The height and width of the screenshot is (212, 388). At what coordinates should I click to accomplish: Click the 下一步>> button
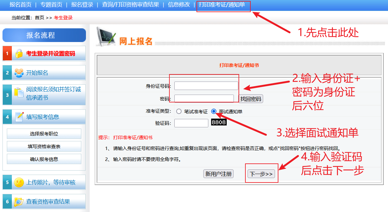click(x=261, y=174)
